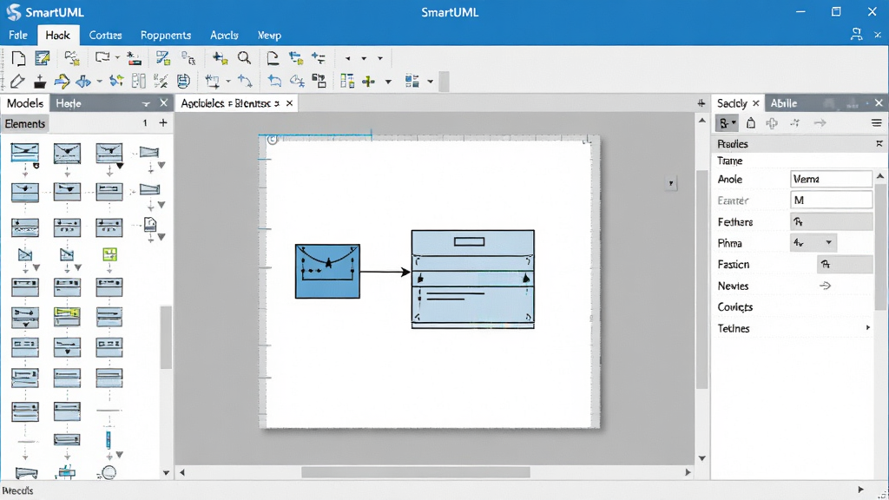889x500 pixels.
Task: Click the magnifying glass search tool
Action: 244,58
